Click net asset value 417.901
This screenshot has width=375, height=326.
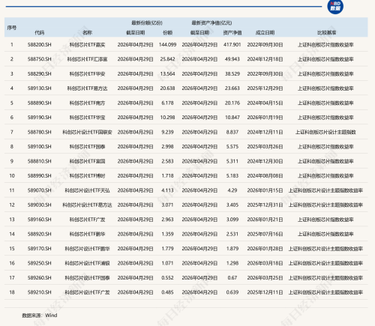232,45
